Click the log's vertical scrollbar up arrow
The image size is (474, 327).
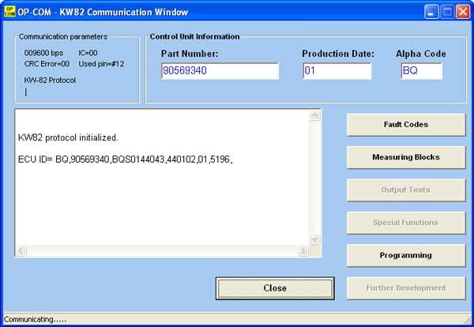click(x=314, y=116)
